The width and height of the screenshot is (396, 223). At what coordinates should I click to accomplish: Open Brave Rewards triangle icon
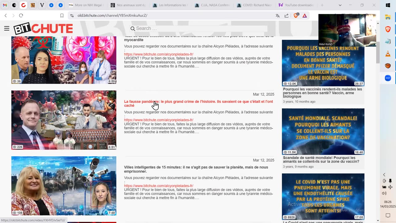pyautogui.click(x=305, y=15)
